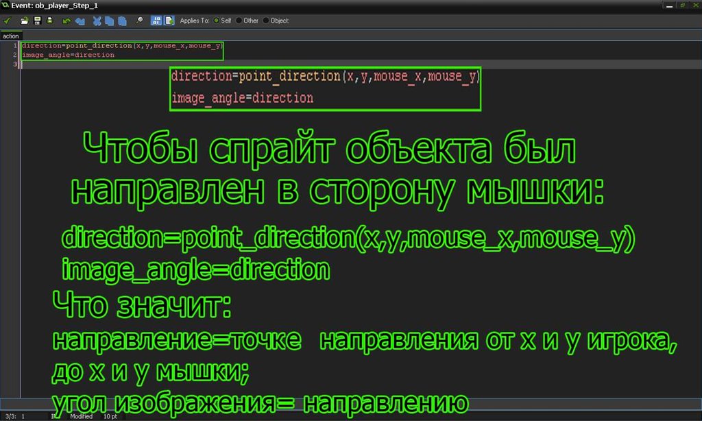Open the find magnifier tool
The height and width of the screenshot is (421, 702).
tap(140, 21)
